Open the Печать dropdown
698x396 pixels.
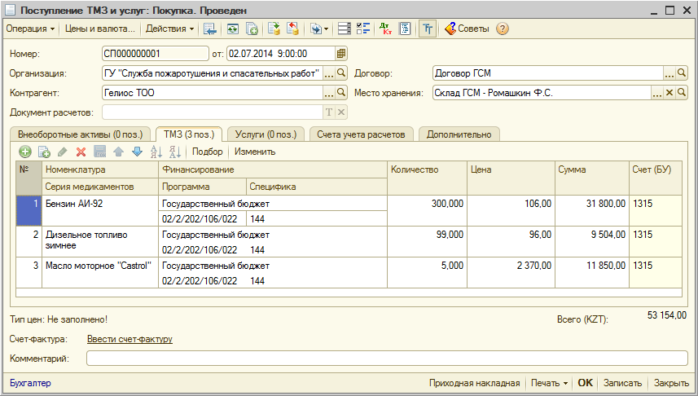point(549,383)
